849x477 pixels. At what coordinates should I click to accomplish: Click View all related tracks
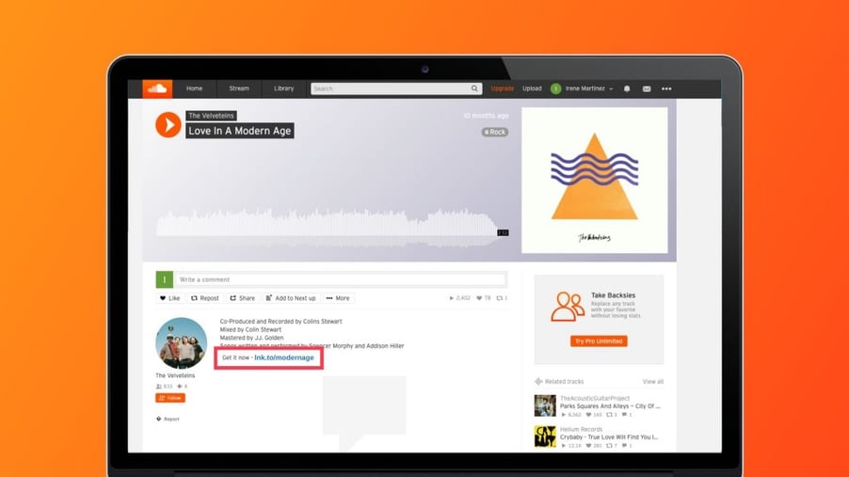point(653,382)
